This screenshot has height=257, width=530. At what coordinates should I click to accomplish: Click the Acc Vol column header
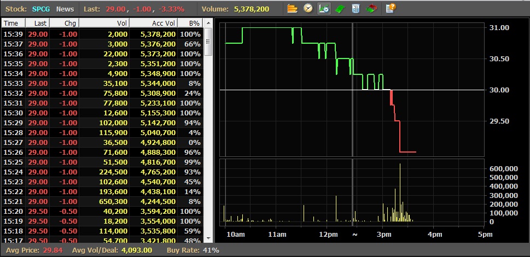154,23
